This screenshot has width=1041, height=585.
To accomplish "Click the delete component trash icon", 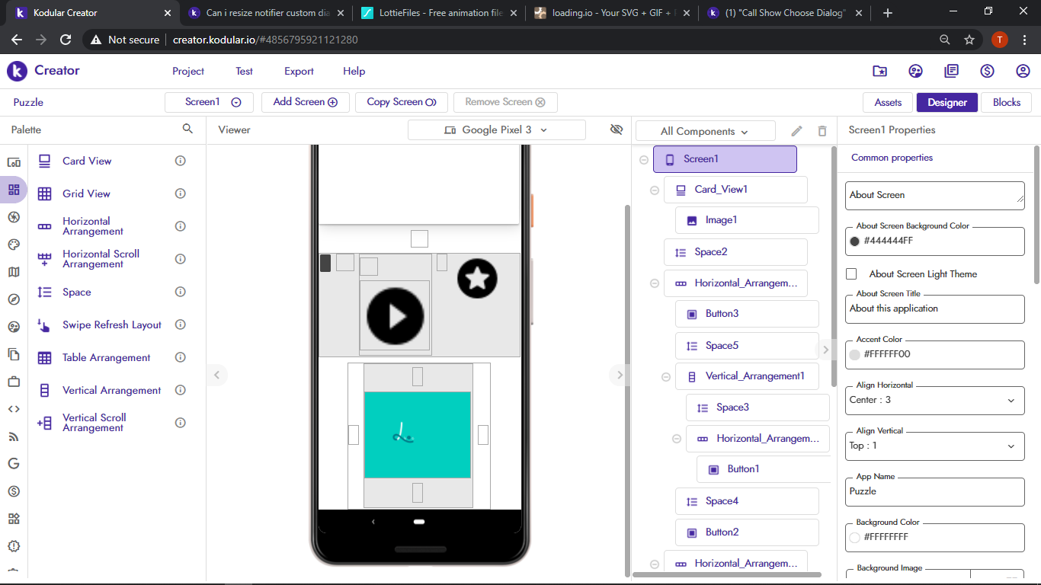I will [822, 131].
